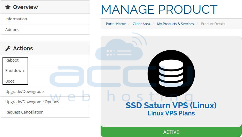Choose the Shutdown action
The height and width of the screenshot is (137, 242).
tap(45, 70)
